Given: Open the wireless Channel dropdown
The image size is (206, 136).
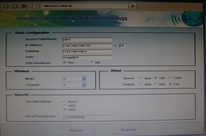Looking at the screenshot, I should (x=74, y=85).
